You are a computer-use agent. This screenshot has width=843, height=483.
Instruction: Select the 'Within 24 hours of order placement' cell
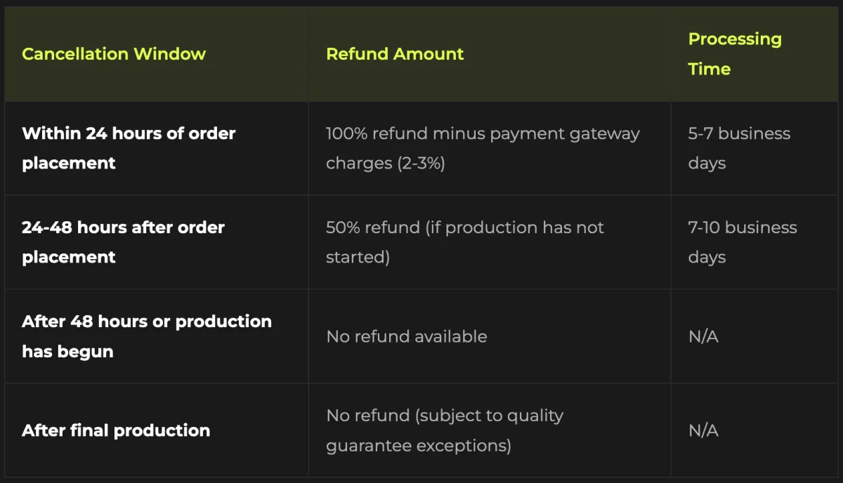(129, 148)
